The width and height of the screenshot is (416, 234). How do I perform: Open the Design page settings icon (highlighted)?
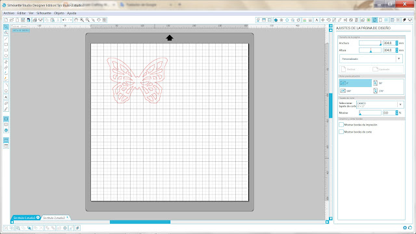pyautogui.click(x=374, y=20)
